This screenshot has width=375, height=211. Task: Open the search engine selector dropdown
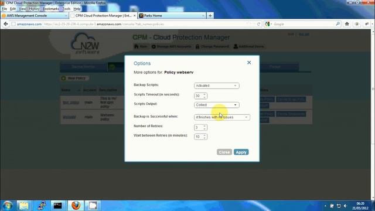(268, 24)
